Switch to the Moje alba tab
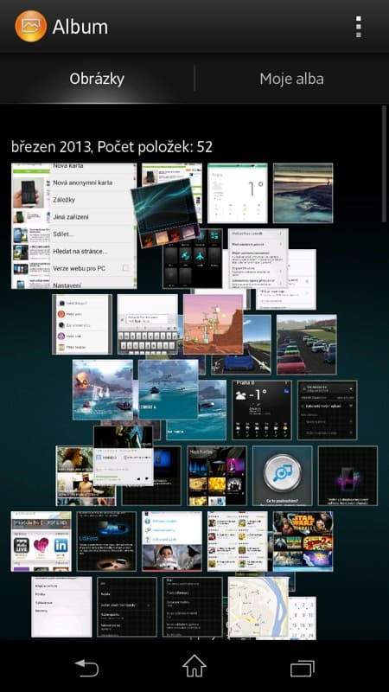 [x=291, y=79]
